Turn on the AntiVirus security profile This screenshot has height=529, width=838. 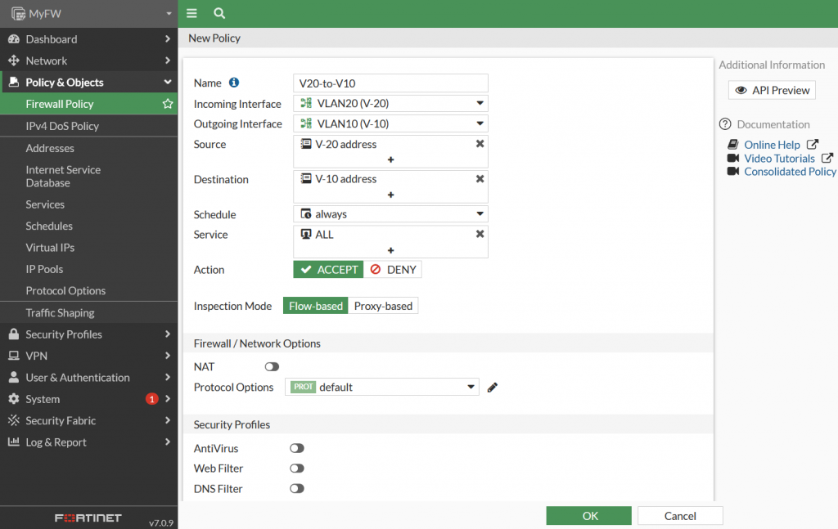(x=297, y=448)
